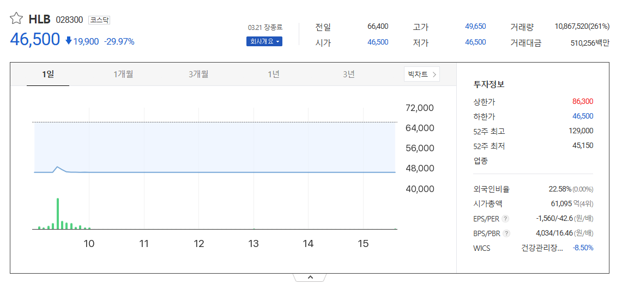This screenshot has height=290, width=622.
Task: Click the 72,000 y-axis label
Action: (x=420, y=108)
